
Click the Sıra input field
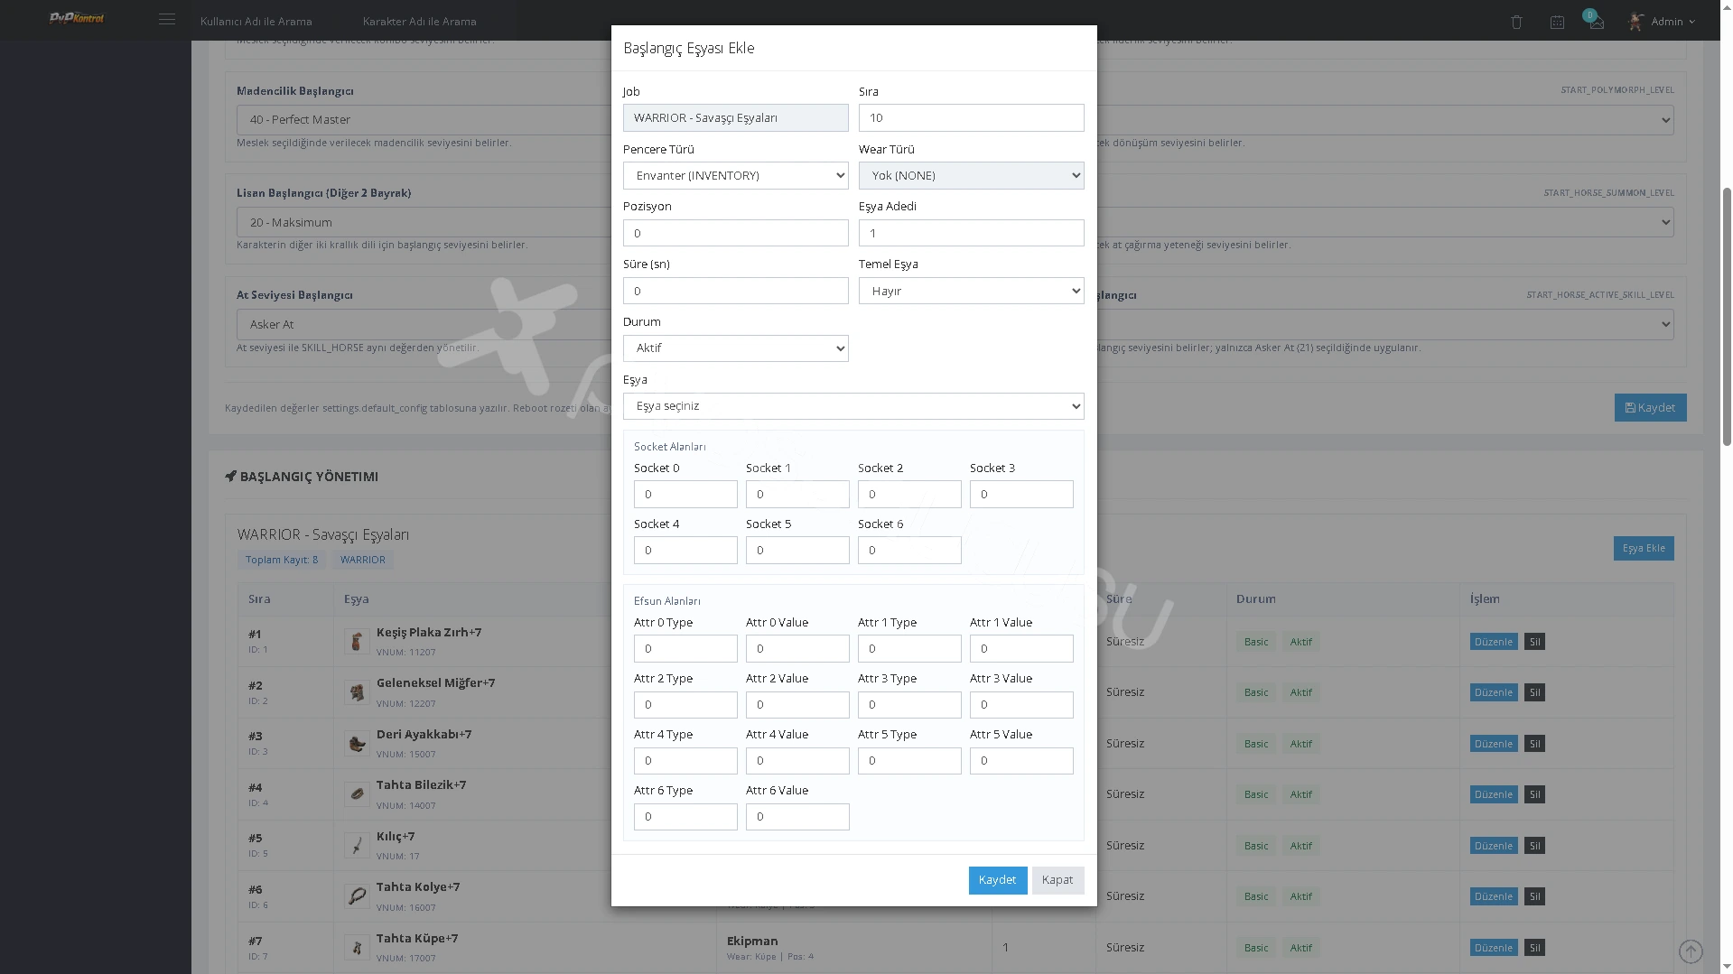pyautogui.click(x=971, y=117)
